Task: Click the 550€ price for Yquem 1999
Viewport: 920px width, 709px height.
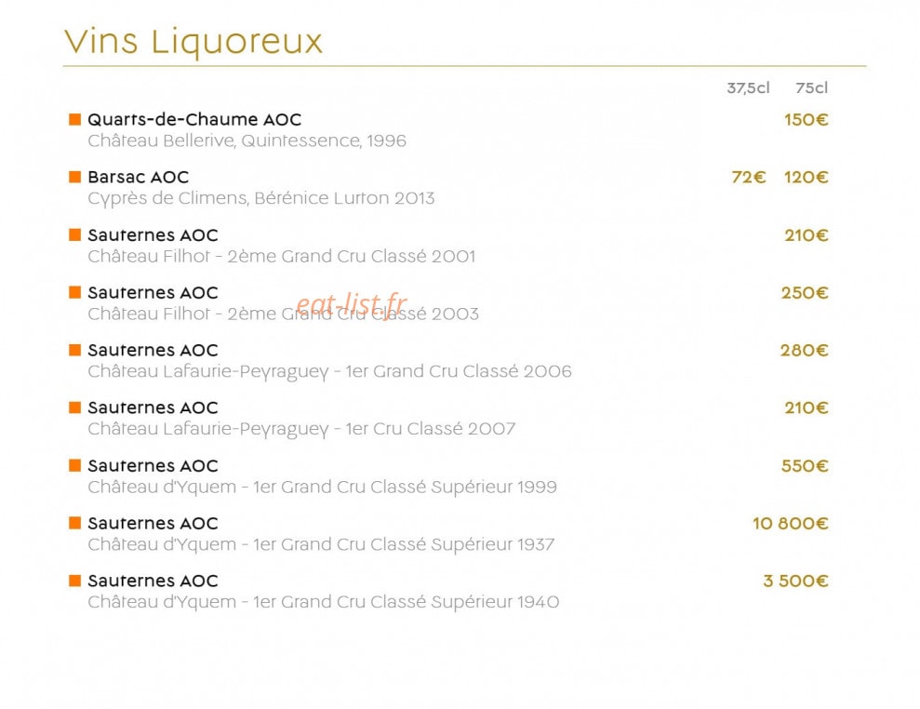Action: pyautogui.click(x=805, y=466)
